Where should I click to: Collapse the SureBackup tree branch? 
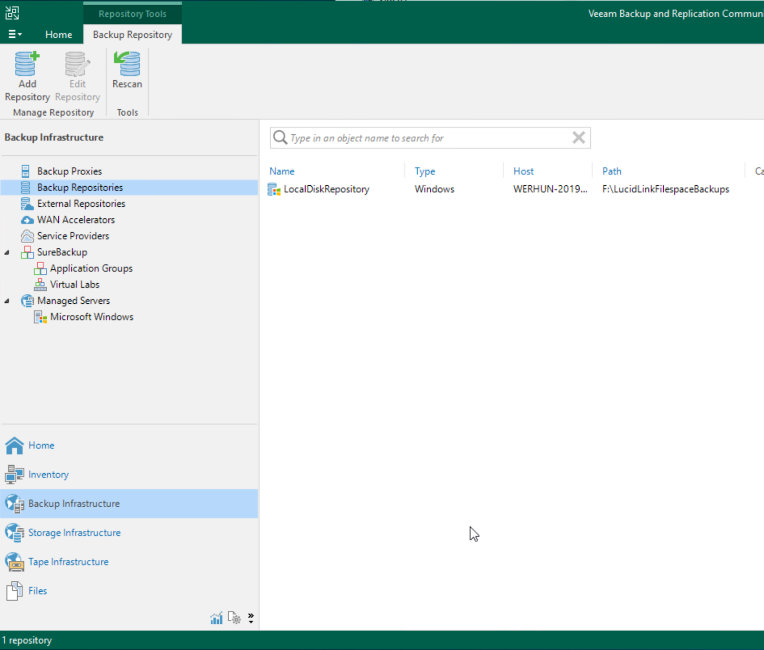point(7,252)
